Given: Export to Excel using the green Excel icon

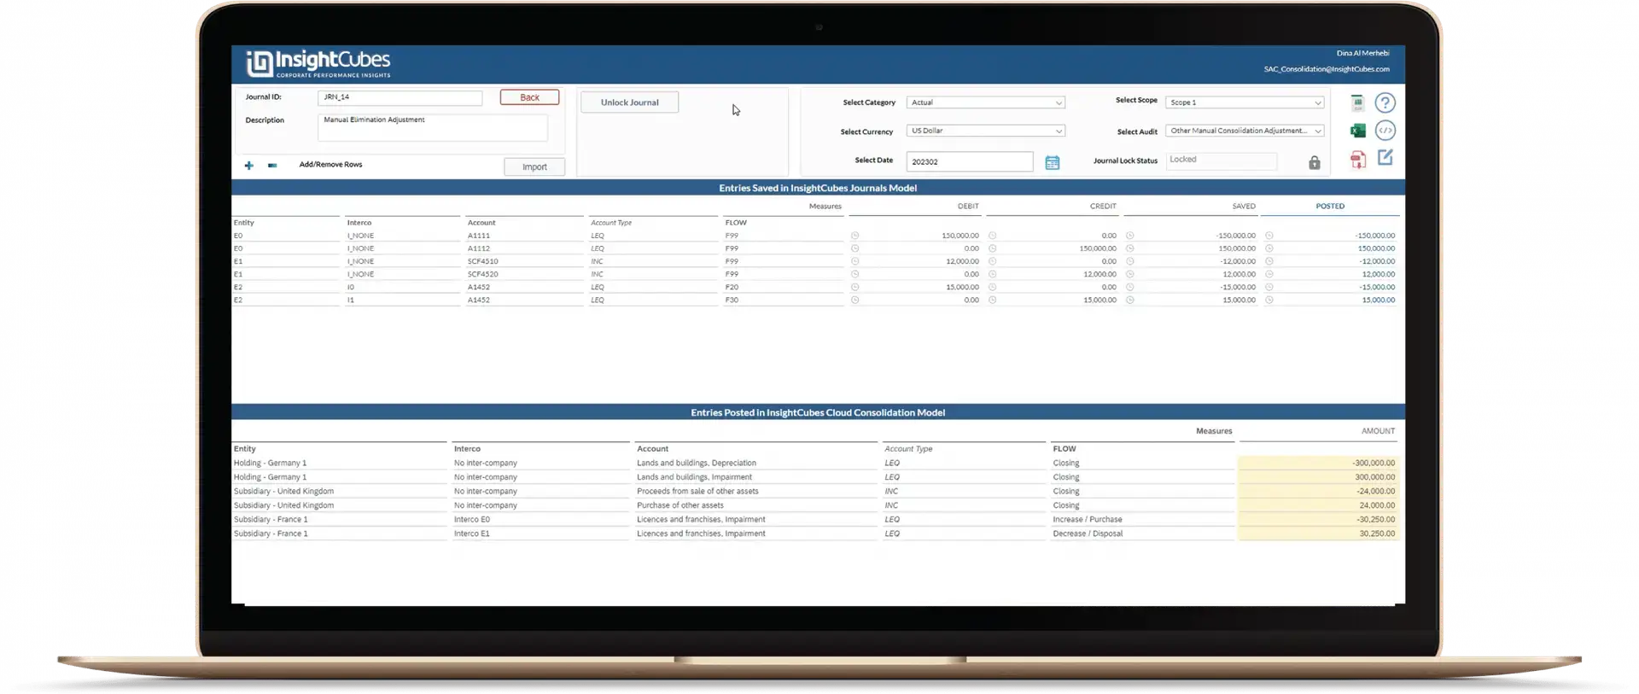Looking at the screenshot, I should point(1357,131).
